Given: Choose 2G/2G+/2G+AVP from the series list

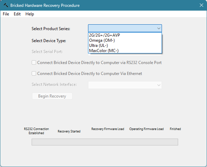Looking at the screenshot, I should click(125, 35).
